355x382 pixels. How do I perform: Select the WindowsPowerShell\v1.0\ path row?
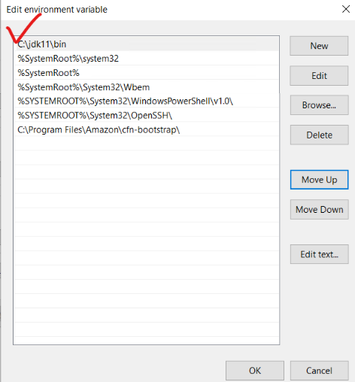(x=147, y=101)
